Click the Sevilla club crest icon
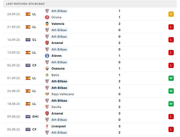This screenshot has height=137, width=180. click(x=47, y=107)
